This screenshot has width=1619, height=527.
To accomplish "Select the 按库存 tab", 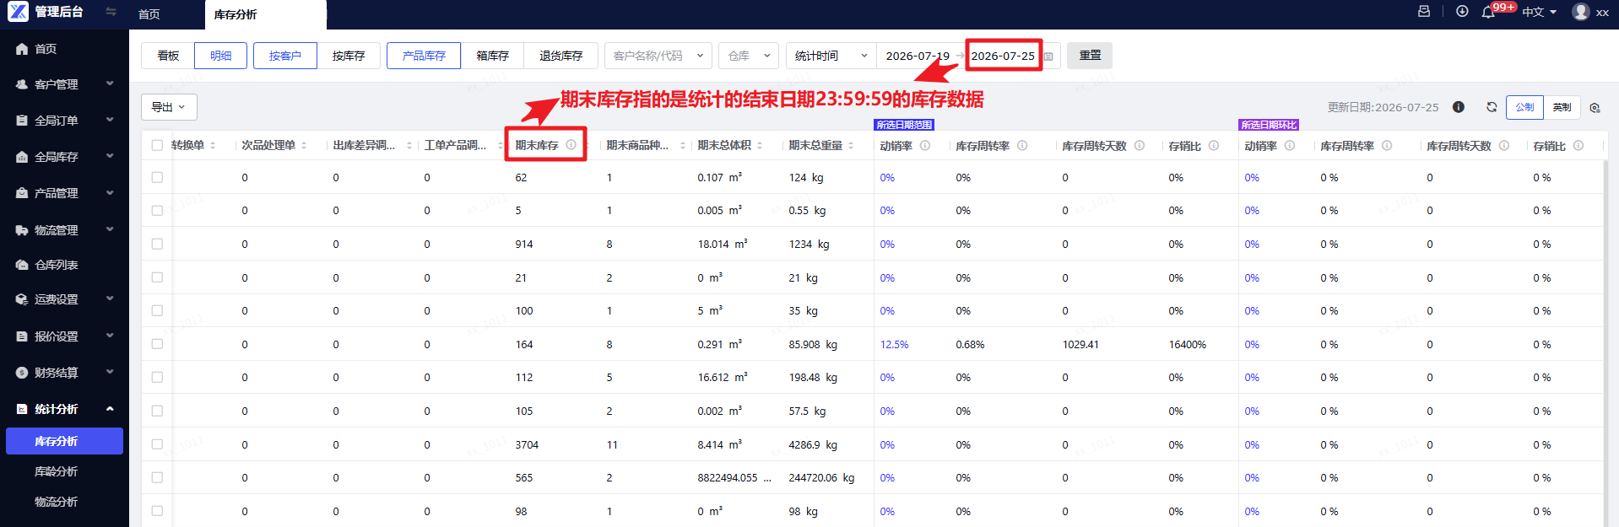I will 349,56.
